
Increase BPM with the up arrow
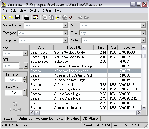[x=21, y=64]
